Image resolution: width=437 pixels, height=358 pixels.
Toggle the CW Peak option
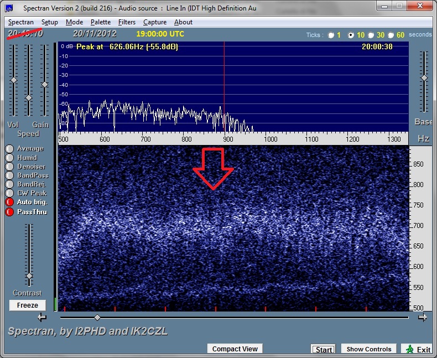coord(9,193)
